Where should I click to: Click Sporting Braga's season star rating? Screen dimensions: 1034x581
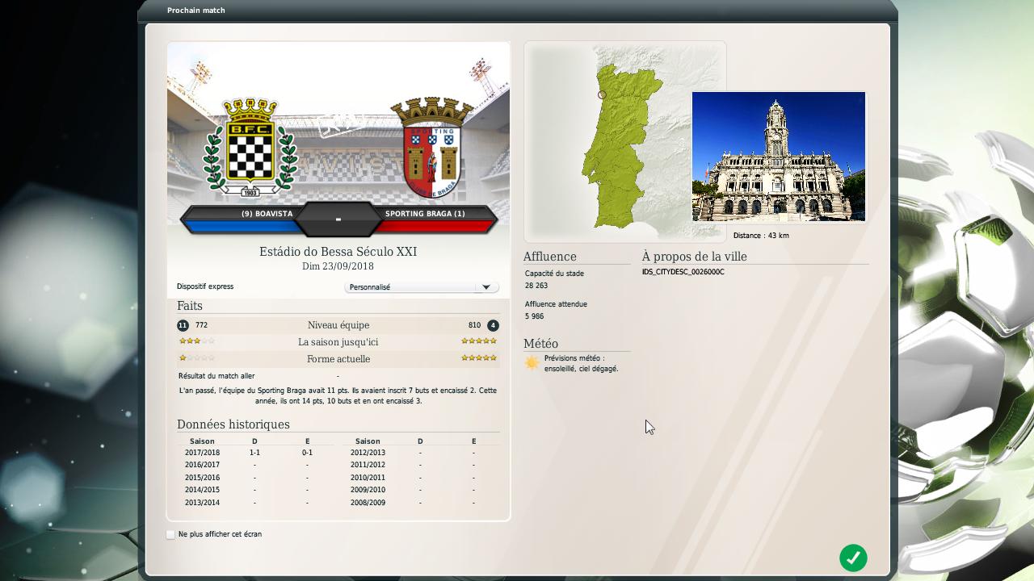tap(479, 341)
